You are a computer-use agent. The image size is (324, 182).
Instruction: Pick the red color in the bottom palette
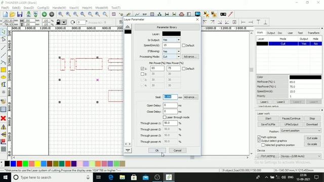19,164
